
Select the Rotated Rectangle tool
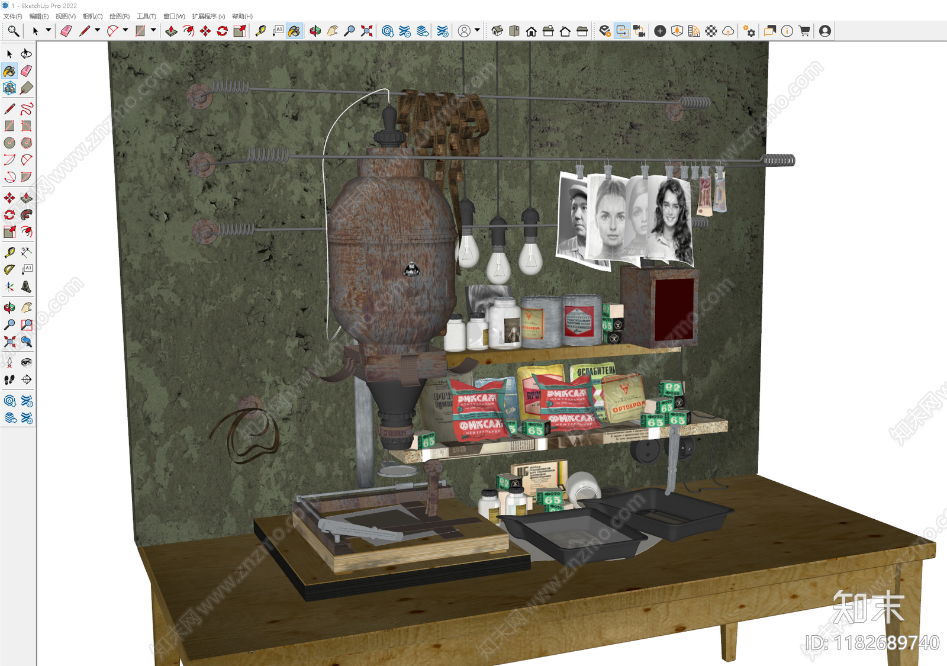coord(27,126)
